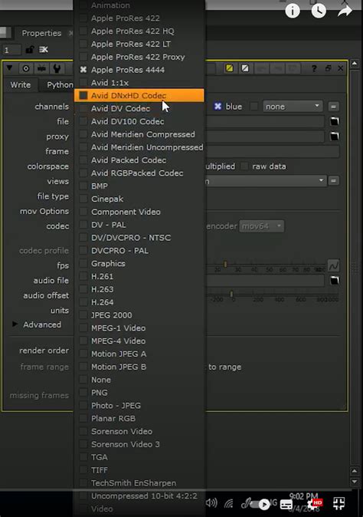Image resolution: width=363 pixels, height=517 pixels.
Task: Tick the Avid DV100 Codec checkbox
Action: click(83, 121)
